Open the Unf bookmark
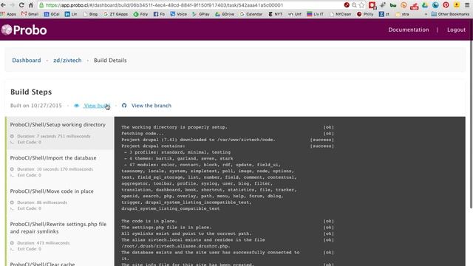This screenshot has width=473, height=266. coord(295,14)
